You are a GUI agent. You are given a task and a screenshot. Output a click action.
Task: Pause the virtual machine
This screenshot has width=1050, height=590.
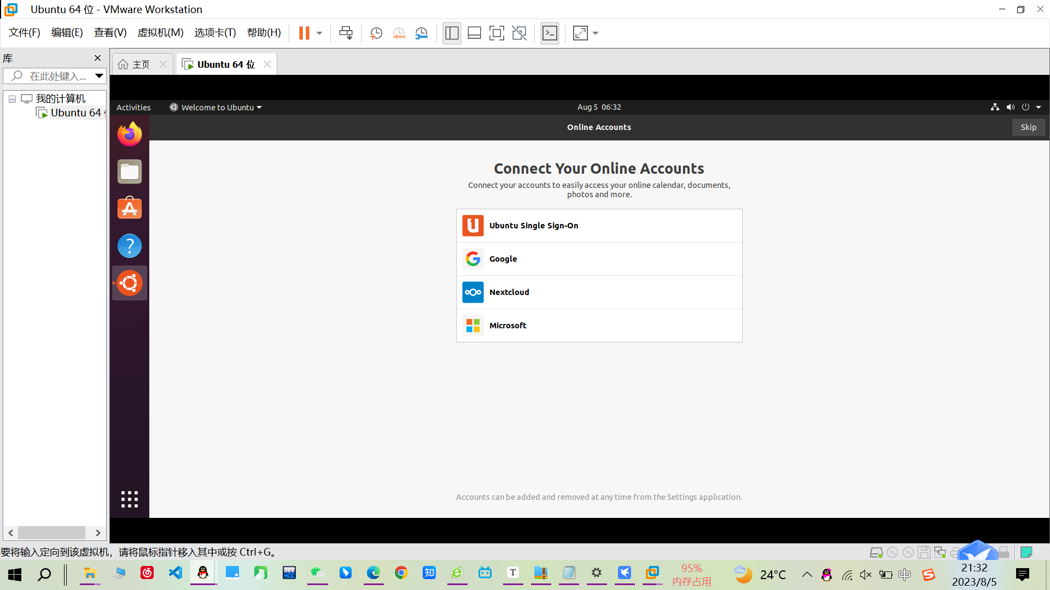point(304,33)
